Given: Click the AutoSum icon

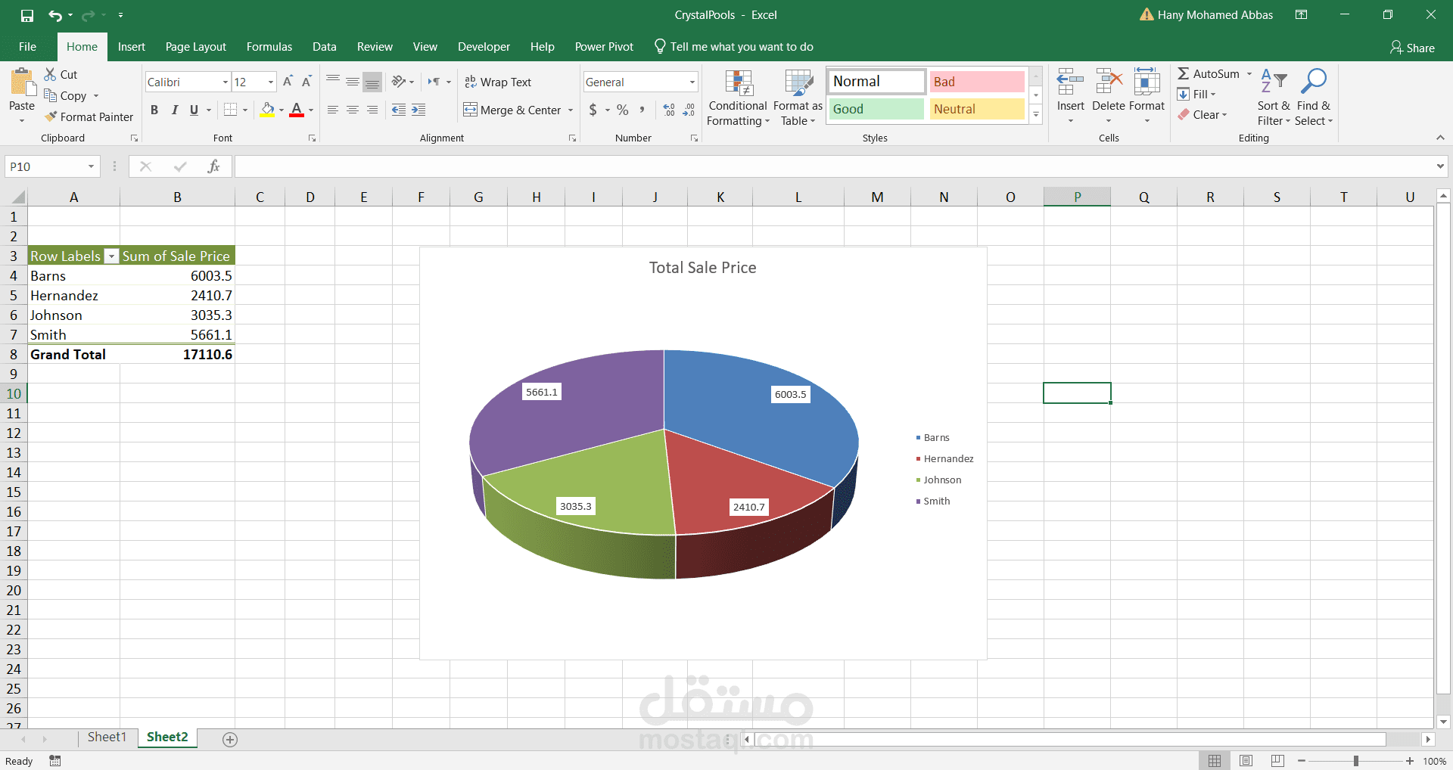Looking at the screenshot, I should click(1183, 73).
